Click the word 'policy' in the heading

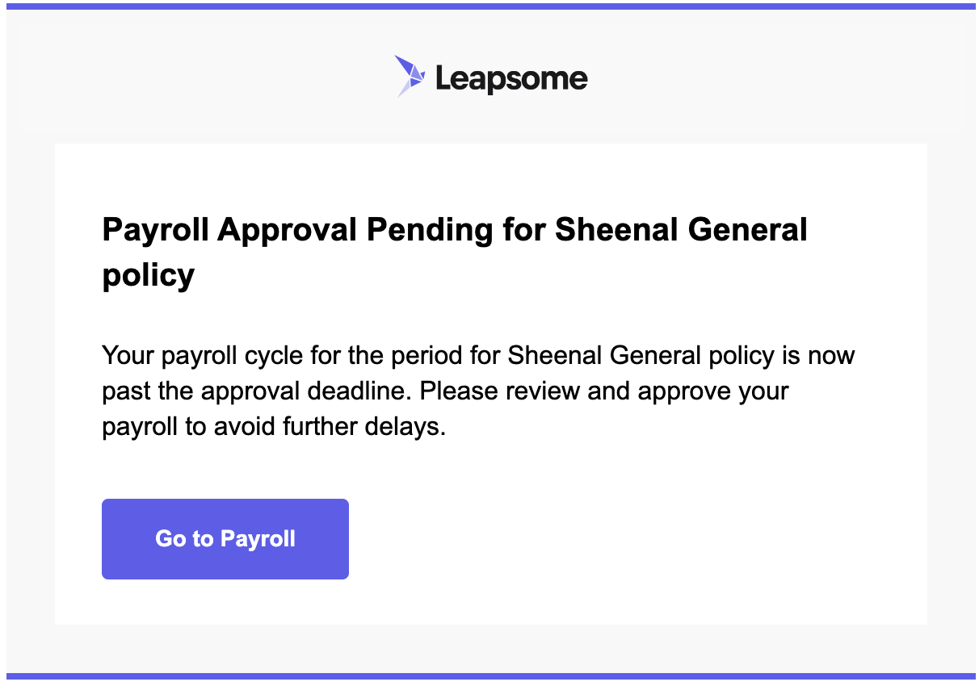point(149,277)
